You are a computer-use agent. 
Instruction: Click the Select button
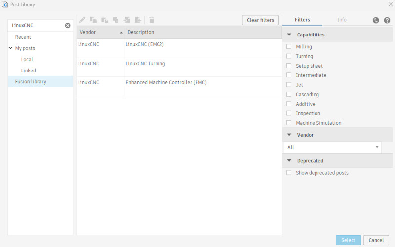[x=348, y=240]
